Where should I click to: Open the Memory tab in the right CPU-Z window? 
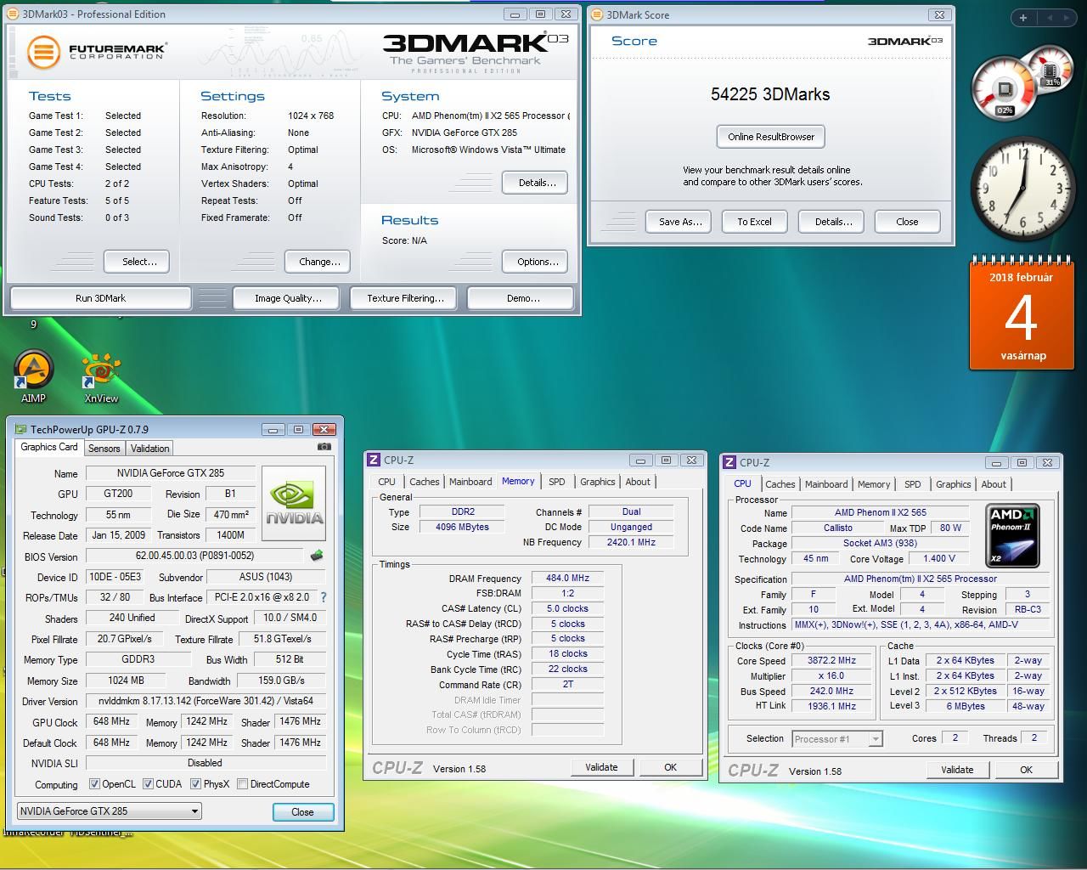(x=874, y=484)
